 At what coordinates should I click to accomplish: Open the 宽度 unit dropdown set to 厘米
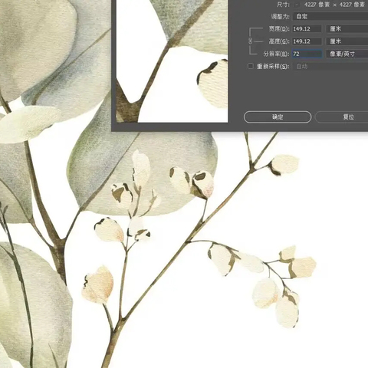pyautogui.click(x=347, y=28)
